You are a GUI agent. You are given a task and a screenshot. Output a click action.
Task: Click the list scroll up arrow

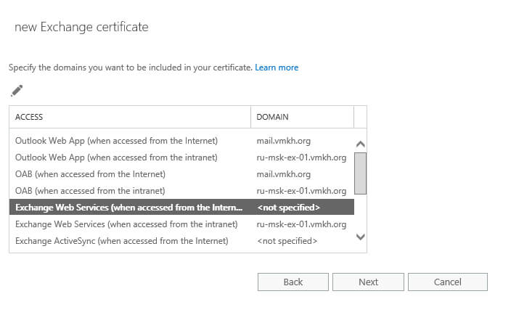tap(361, 144)
